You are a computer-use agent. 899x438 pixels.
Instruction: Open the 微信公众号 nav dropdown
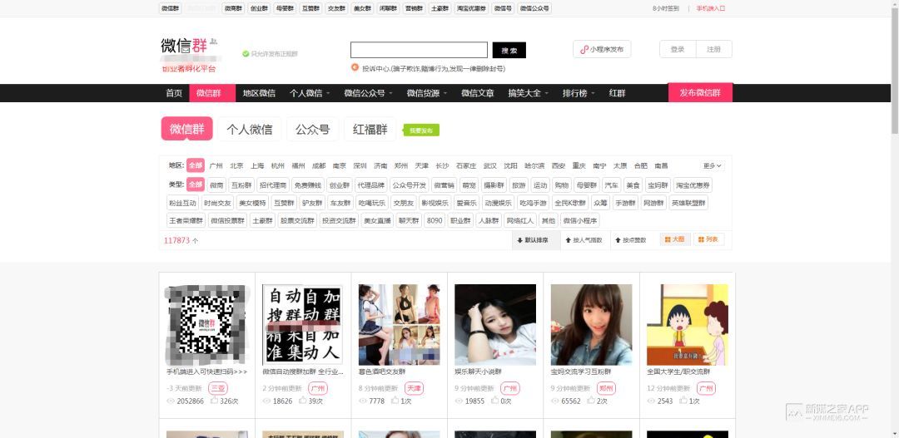tap(369, 93)
